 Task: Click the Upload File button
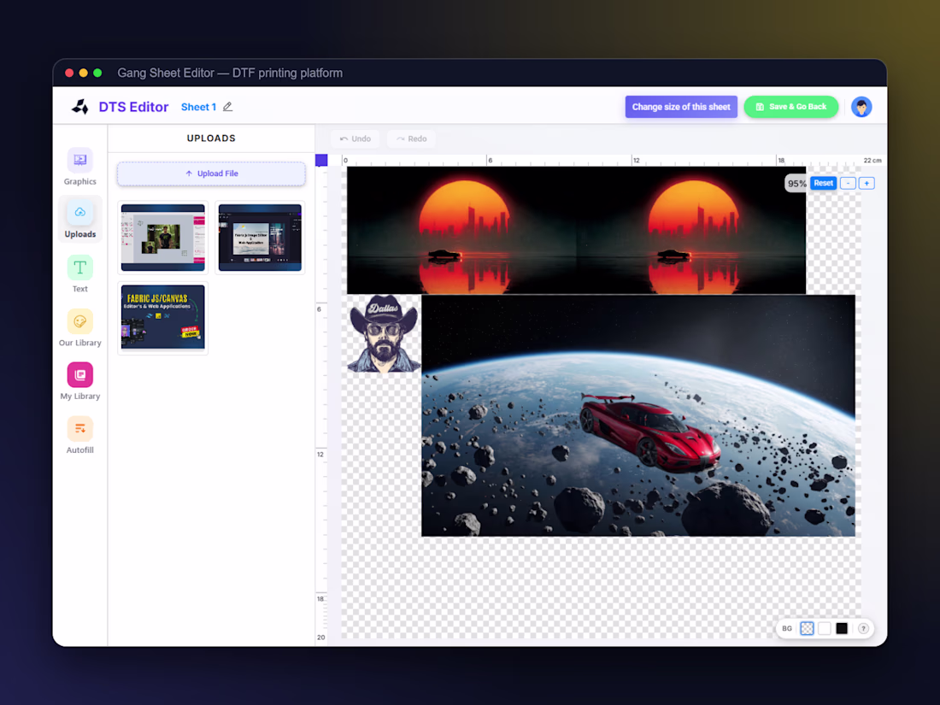(211, 173)
